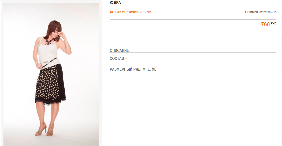Image resolution: width=282 pixels, height=146 pixels.
Task: Click the model's beige sandals in photo
Action: (45, 130)
